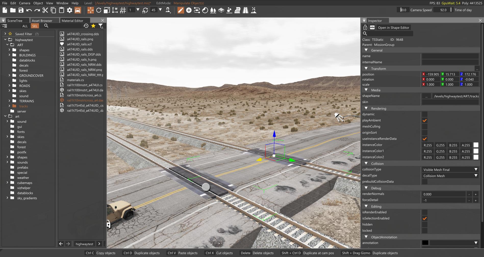The width and height of the screenshot is (484, 257).
Task: Toggle rotation snap icon
Action: [145, 10]
